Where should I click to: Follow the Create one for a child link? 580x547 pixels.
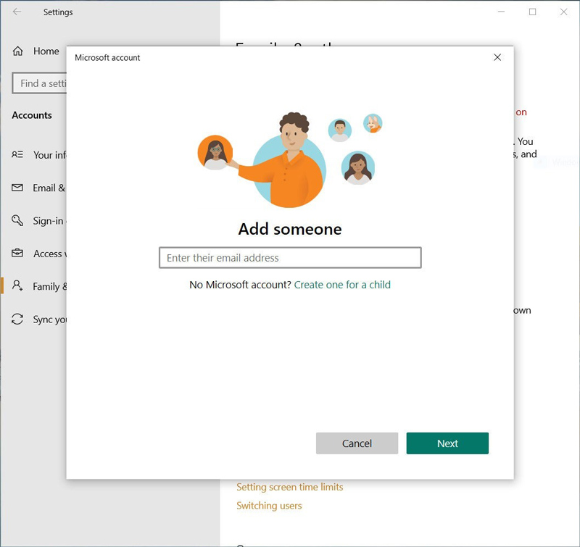(x=341, y=285)
